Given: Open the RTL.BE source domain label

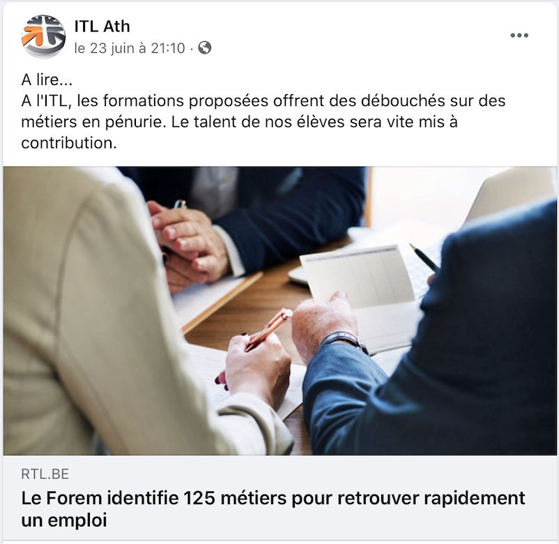Looking at the screenshot, I should [x=45, y=474].
